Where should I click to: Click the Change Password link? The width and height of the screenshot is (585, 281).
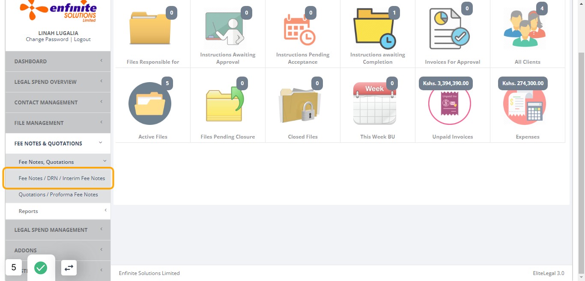pyautogui.click(x=47, y=39)
